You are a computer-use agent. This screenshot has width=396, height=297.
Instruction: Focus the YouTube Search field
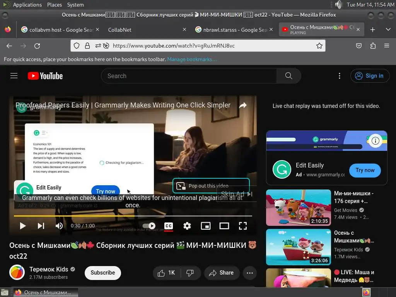(189, 76)
